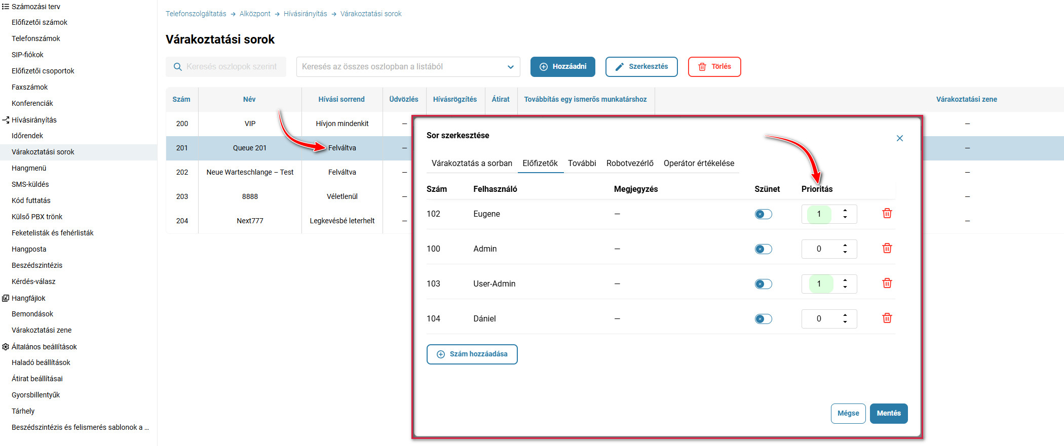Select the Előfizetők tab

[540, 163]
